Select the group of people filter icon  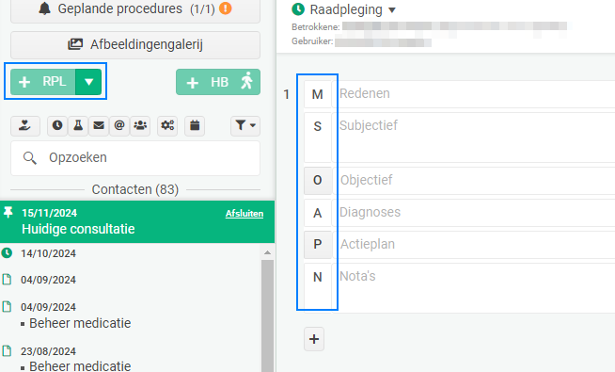tap(140, 125)
